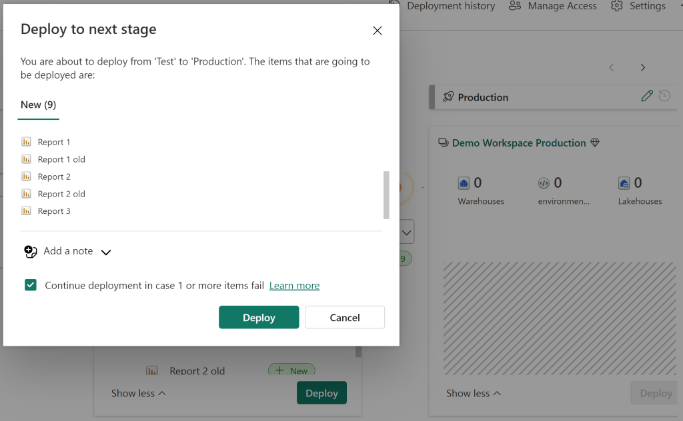
Task: Select the New (9) tab
Action: tap(39, 105)
